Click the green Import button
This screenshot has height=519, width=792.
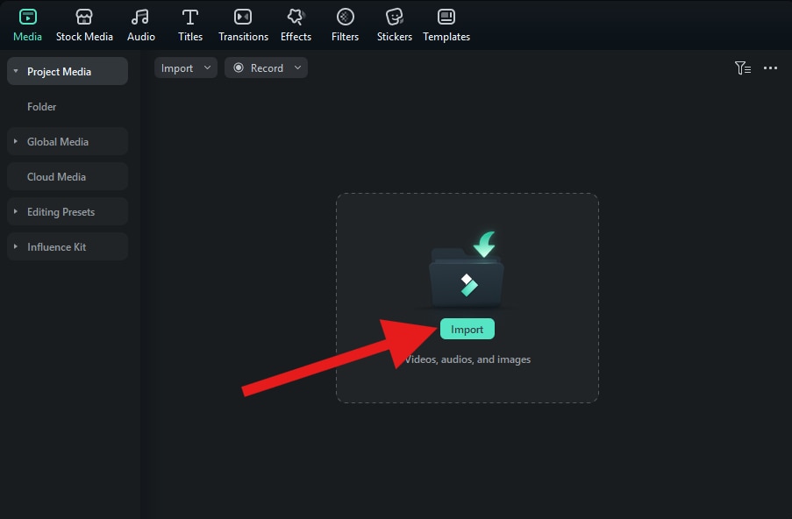(467, 329)
